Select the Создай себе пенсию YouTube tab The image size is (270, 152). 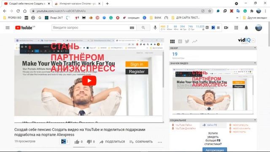point(27,4)
